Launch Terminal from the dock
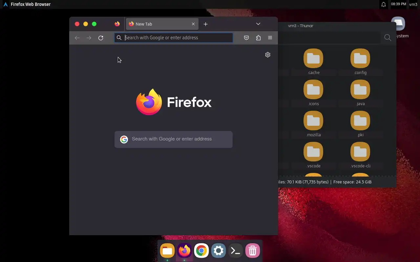 point(236,251)
